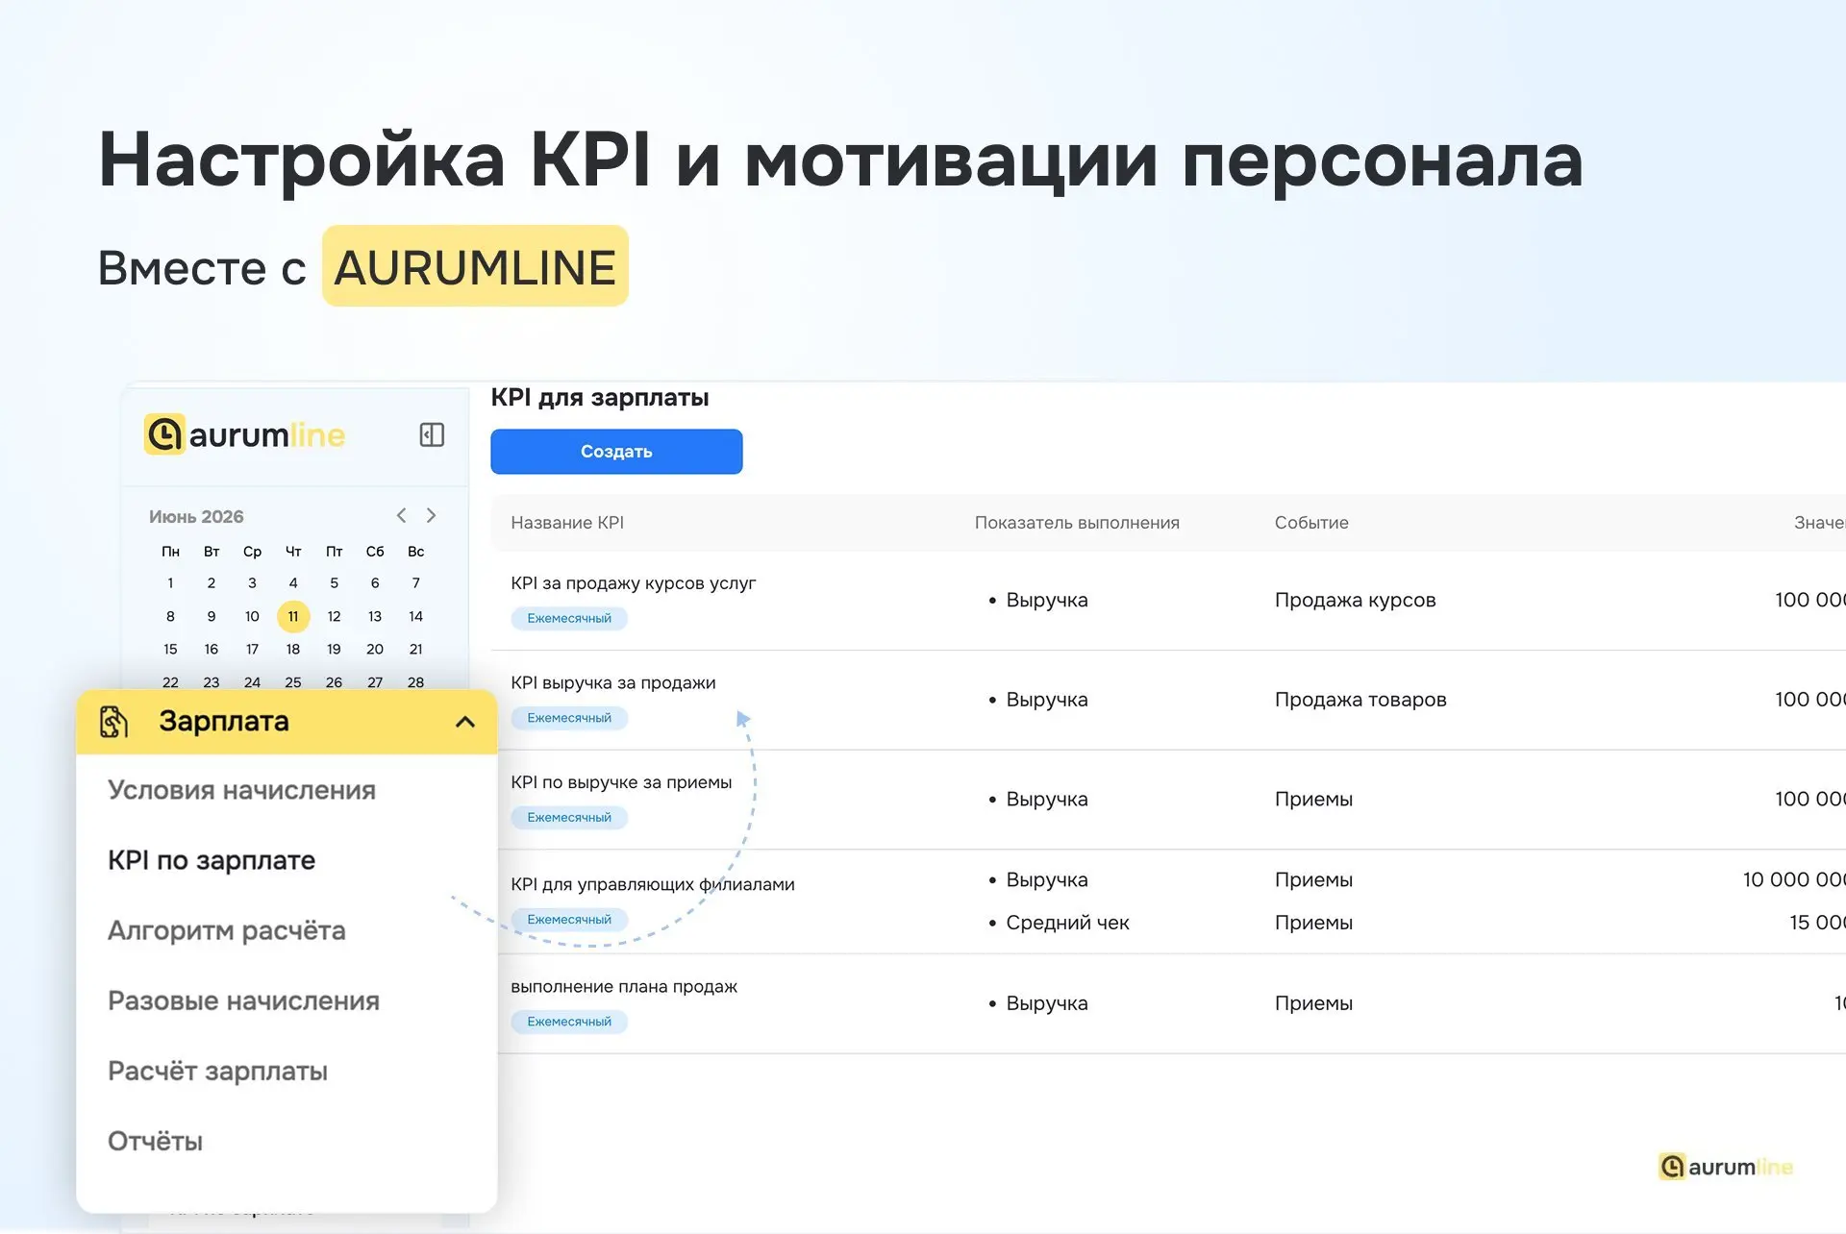This screenshot has width=1846, height=1234.
Task: Select date 28 in the calendar
Action: pyautogui.click(x=415, y=681)
